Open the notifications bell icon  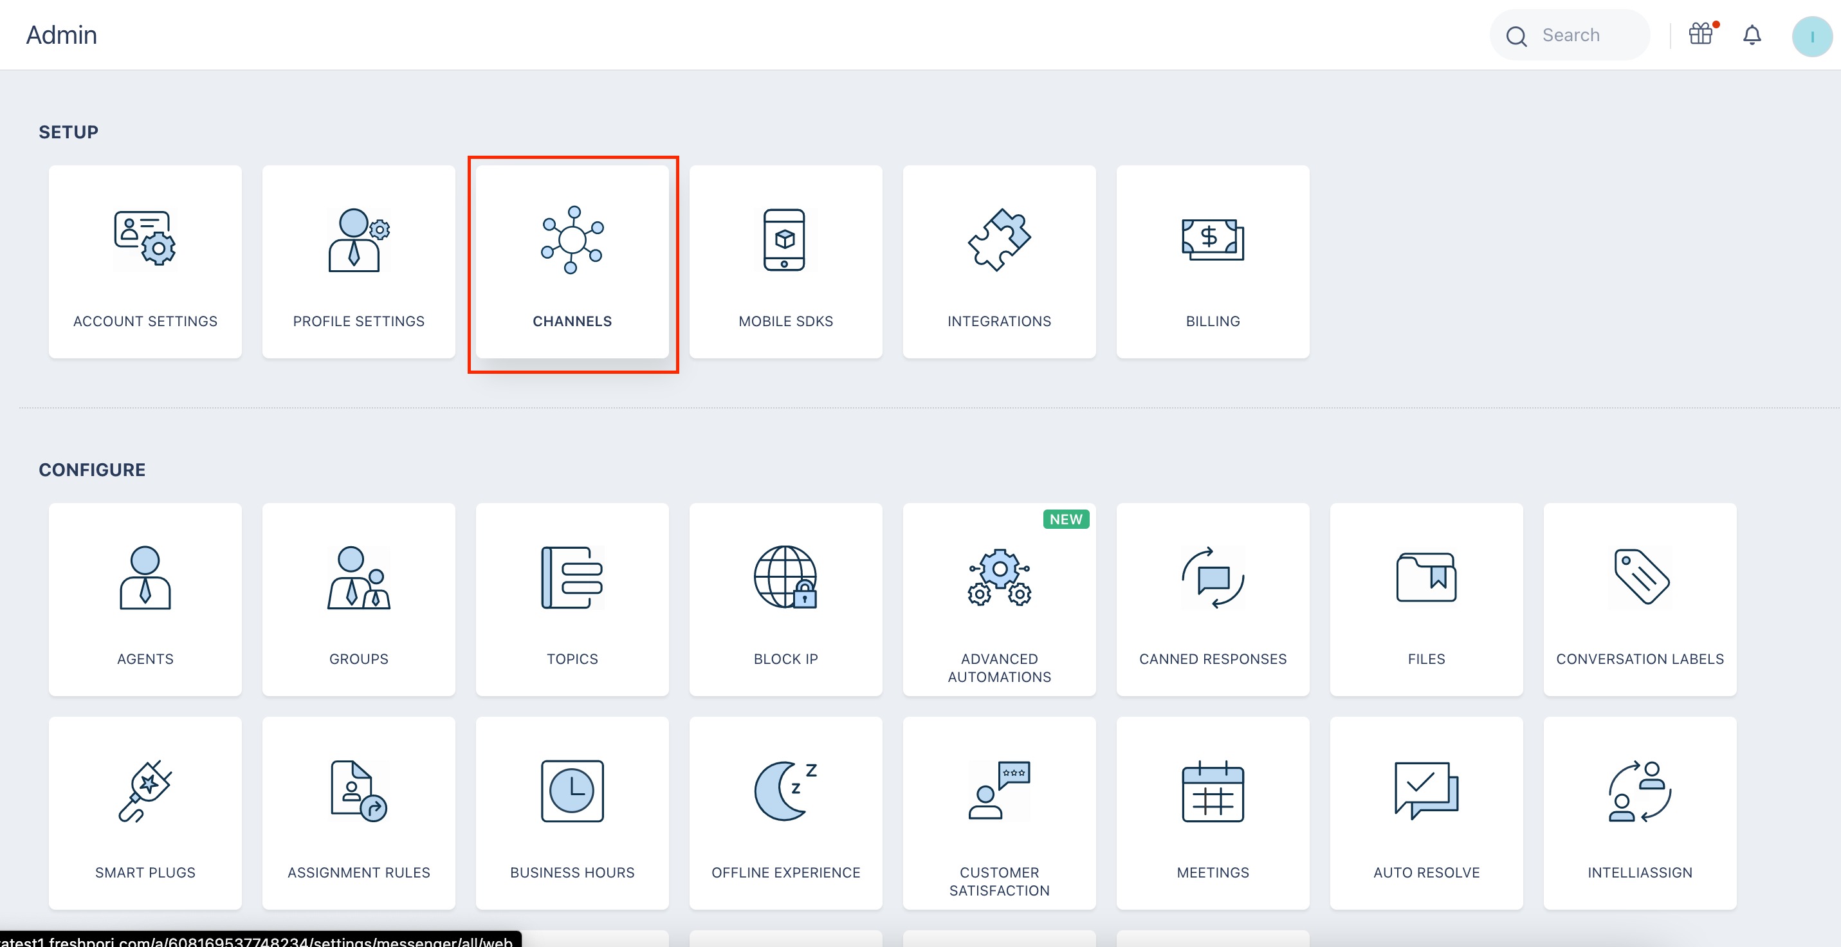coord(1752,35)
